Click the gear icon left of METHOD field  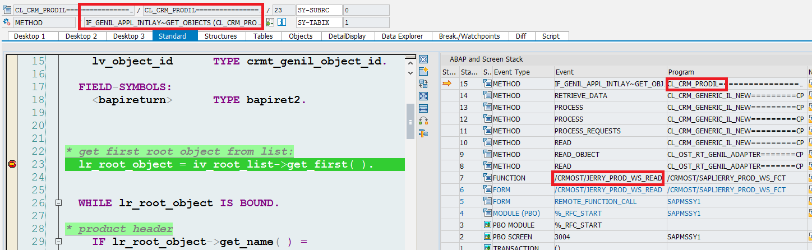7,22
